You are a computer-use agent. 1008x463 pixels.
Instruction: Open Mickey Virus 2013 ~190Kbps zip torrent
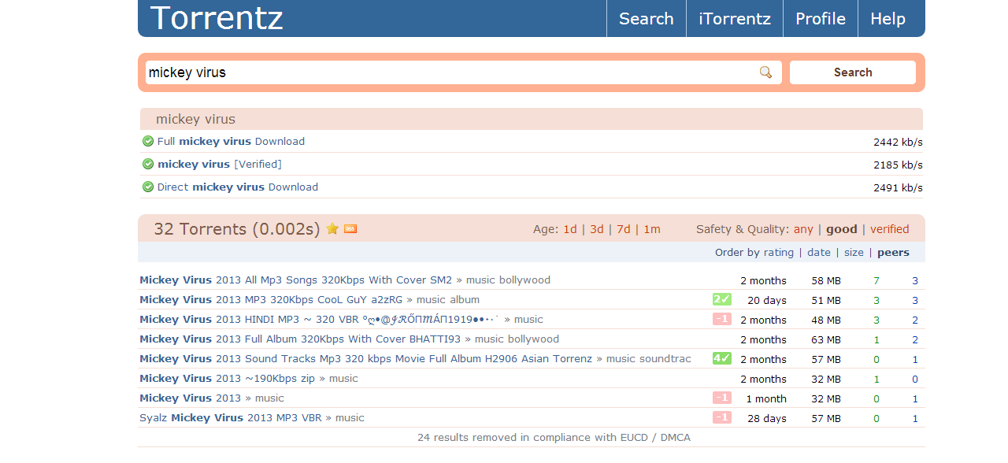click(227, 378)
